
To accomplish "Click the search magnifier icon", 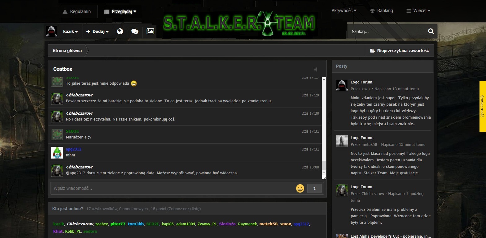I will tap(431, 31).
